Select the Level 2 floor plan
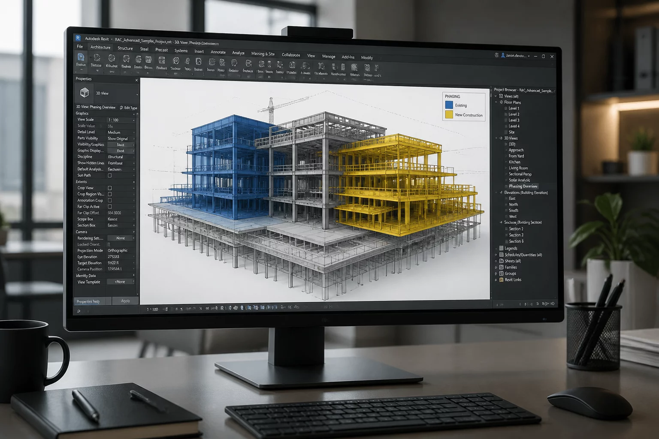Image resolution: width=659 pixels, height=439 pixels. tap(514, 114)
